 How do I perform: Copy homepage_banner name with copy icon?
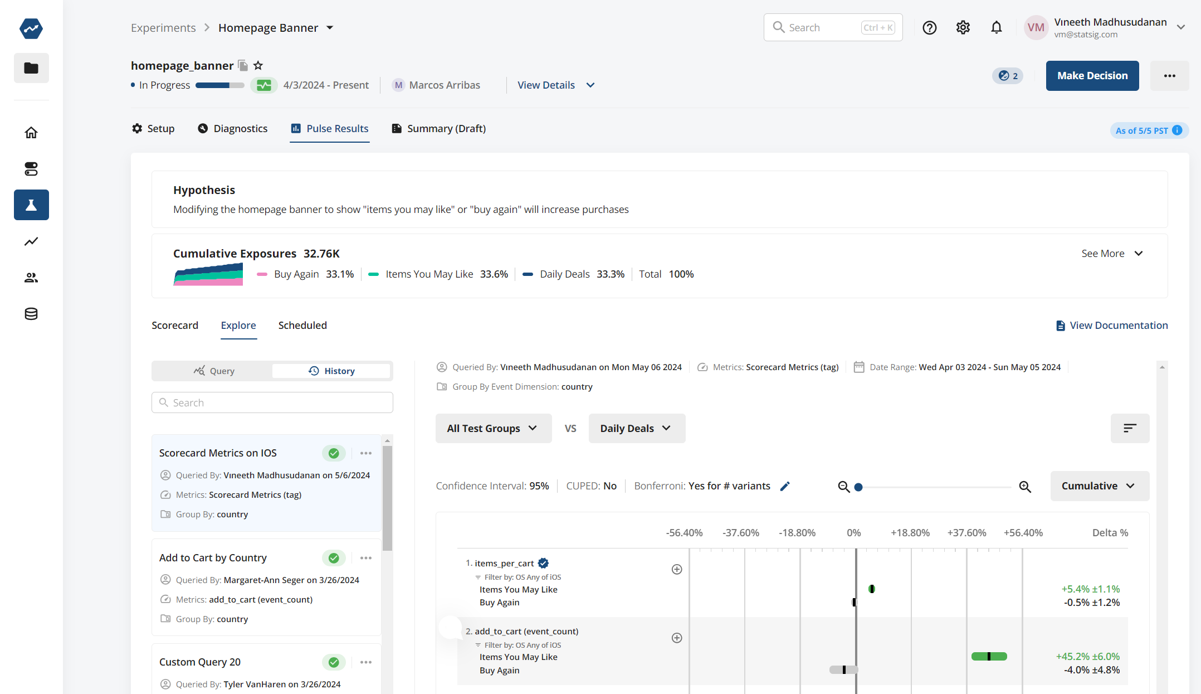(x=243, y=66)
